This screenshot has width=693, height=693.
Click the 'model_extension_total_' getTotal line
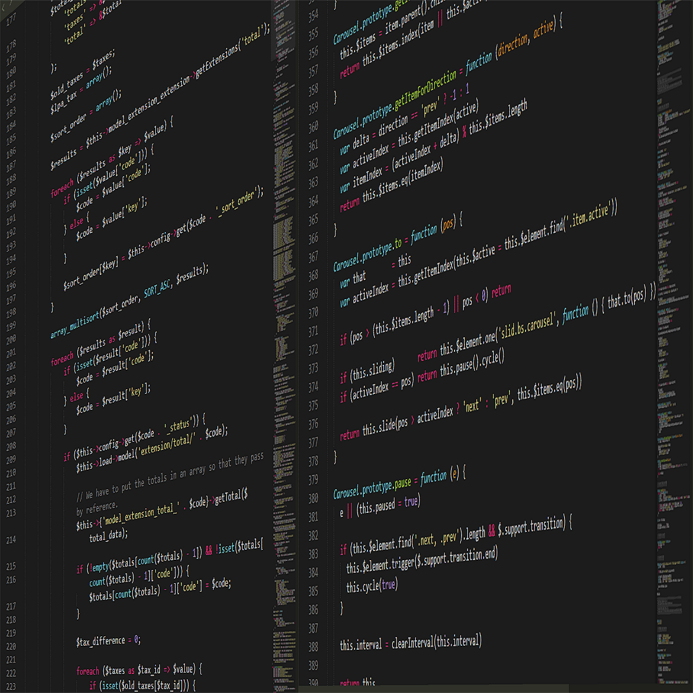[162, 509]
